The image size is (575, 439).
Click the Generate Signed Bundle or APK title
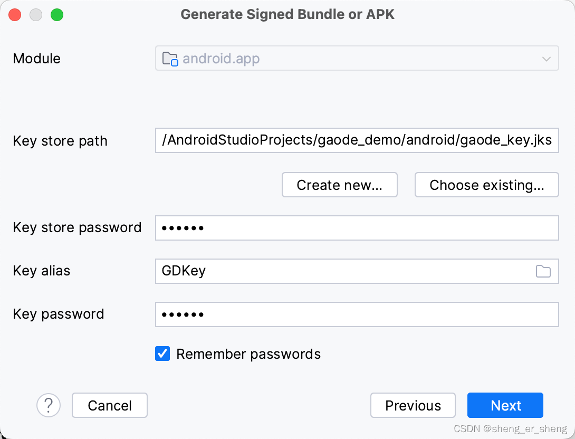point(287,14)
